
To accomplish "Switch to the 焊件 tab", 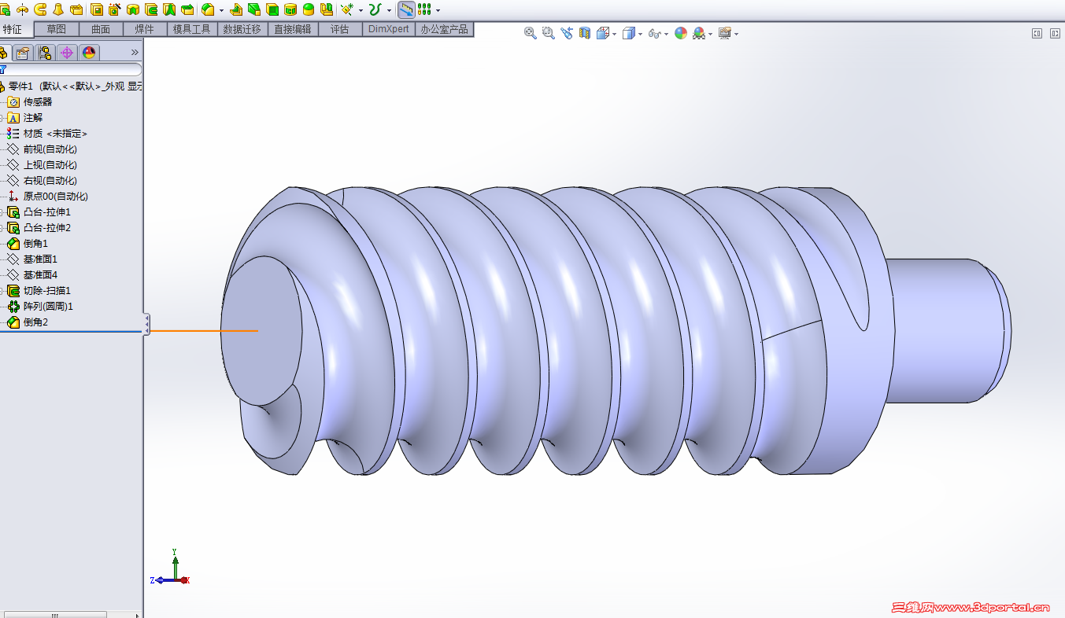I will tap(145, 29).
